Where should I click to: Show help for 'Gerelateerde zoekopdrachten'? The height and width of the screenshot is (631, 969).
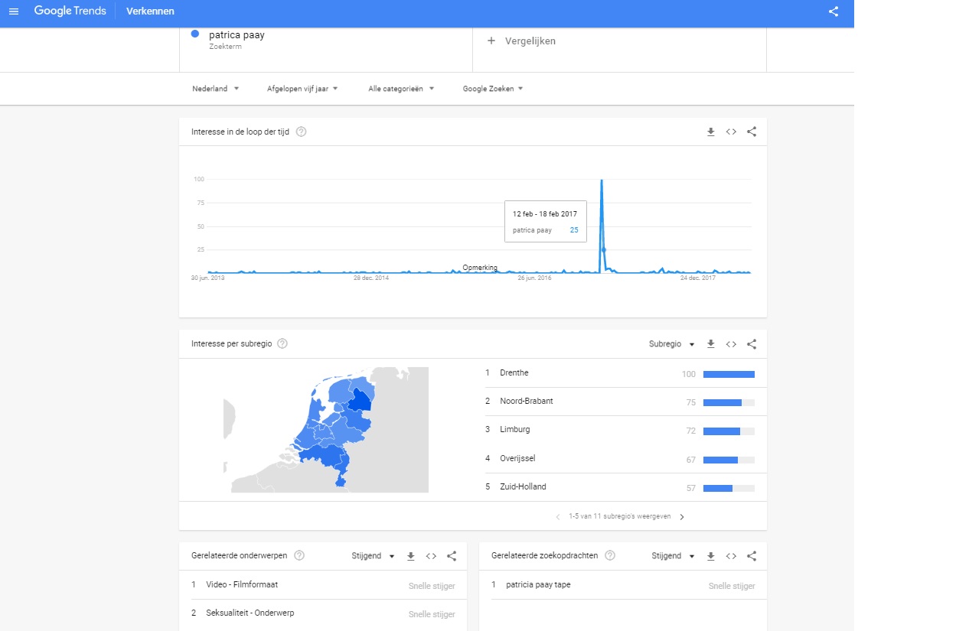(x=610, y=556)
